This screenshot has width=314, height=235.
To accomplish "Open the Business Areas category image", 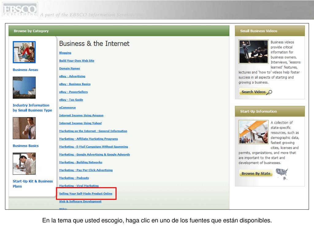I will click(24, 52).
